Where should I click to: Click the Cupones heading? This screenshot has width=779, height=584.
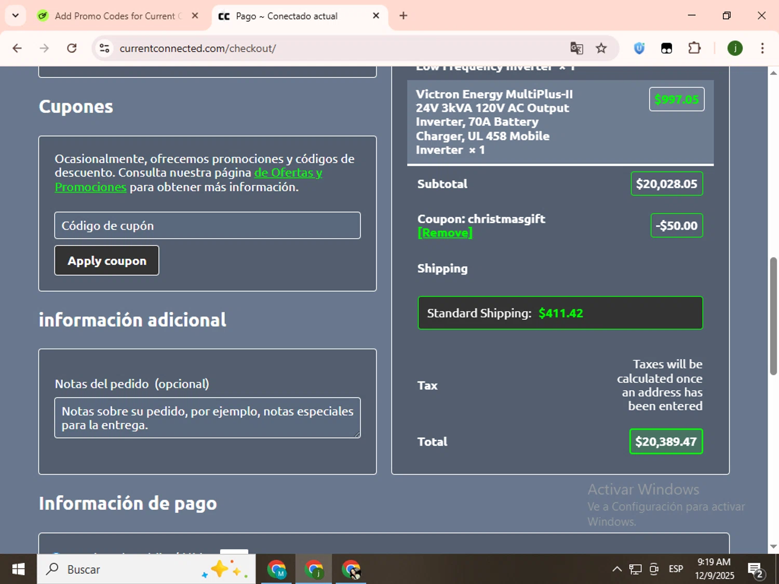[x=76, y=106]
